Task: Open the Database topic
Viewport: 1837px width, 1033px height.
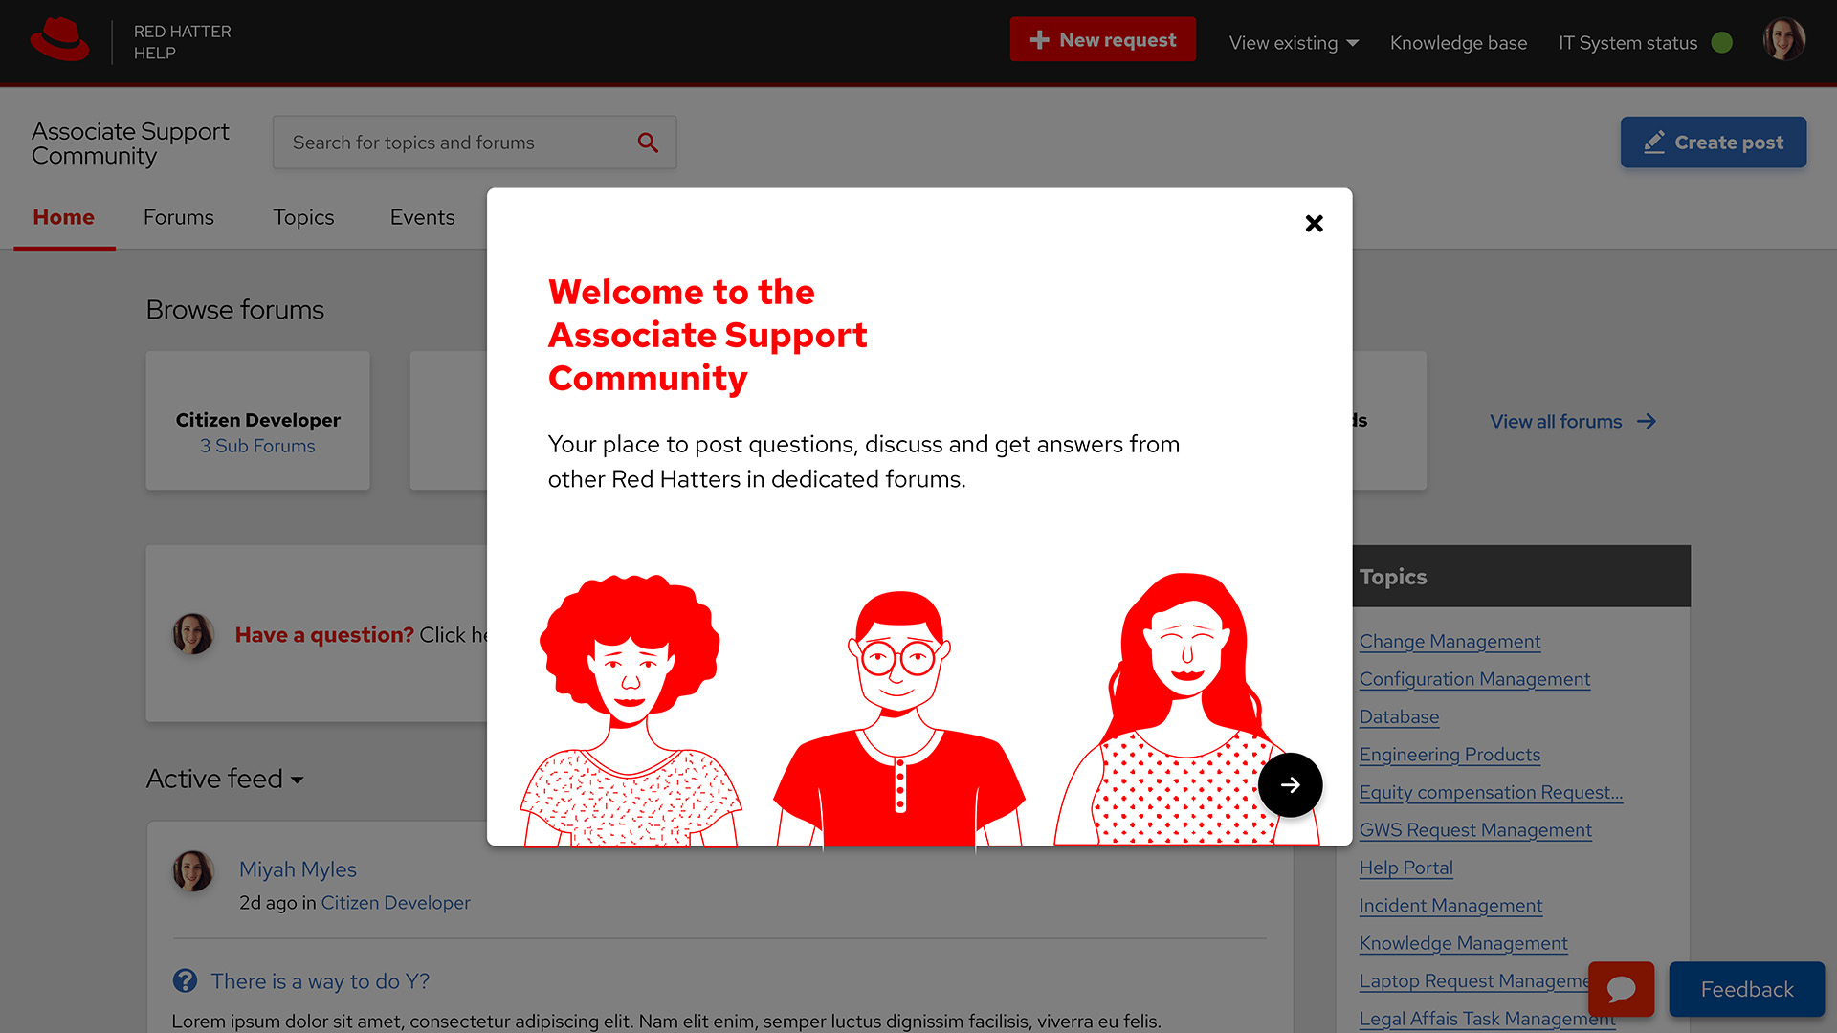Action: point(1399,717)
